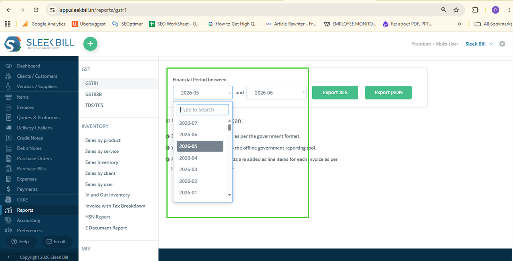
Task: Click the period list scroll-down arrow
Action: click(230, 195)
